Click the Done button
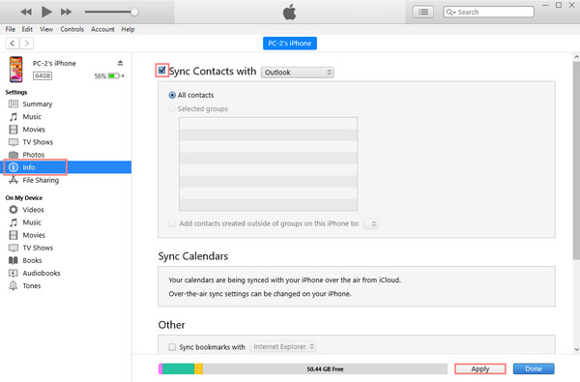The image size is (580, 382). tap(534, 369)
